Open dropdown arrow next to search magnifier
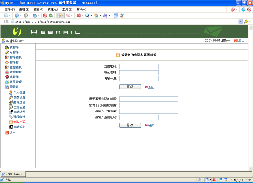253x183 pixels. pos(91,16)
